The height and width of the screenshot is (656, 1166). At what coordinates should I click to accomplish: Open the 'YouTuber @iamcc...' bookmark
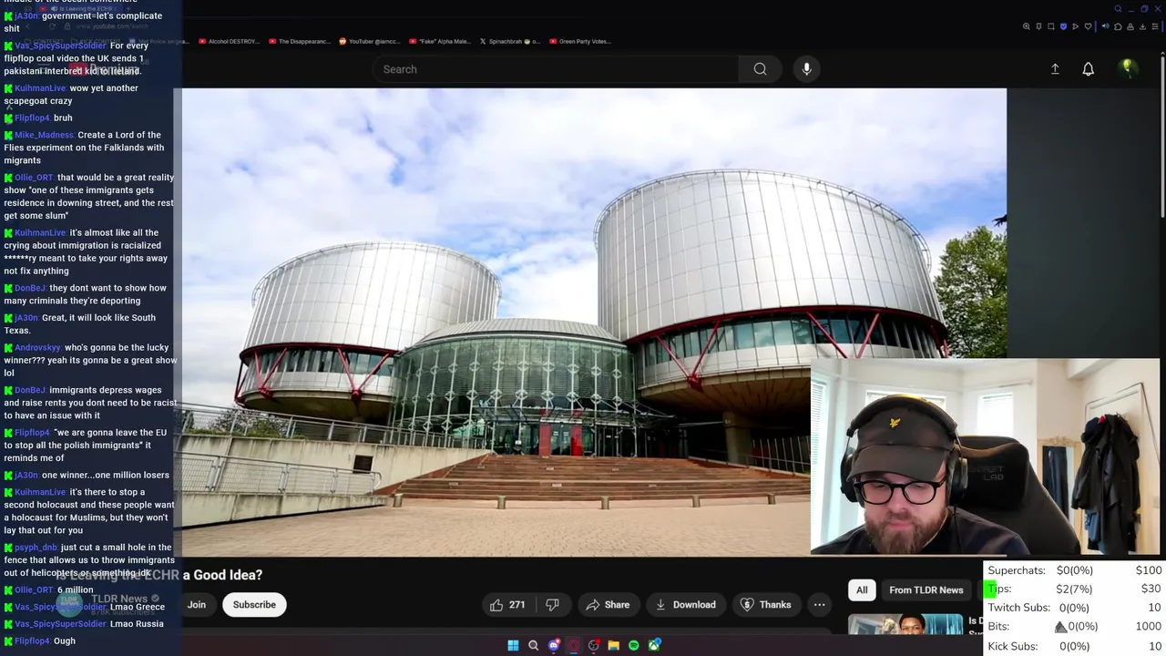pos(369,41)
